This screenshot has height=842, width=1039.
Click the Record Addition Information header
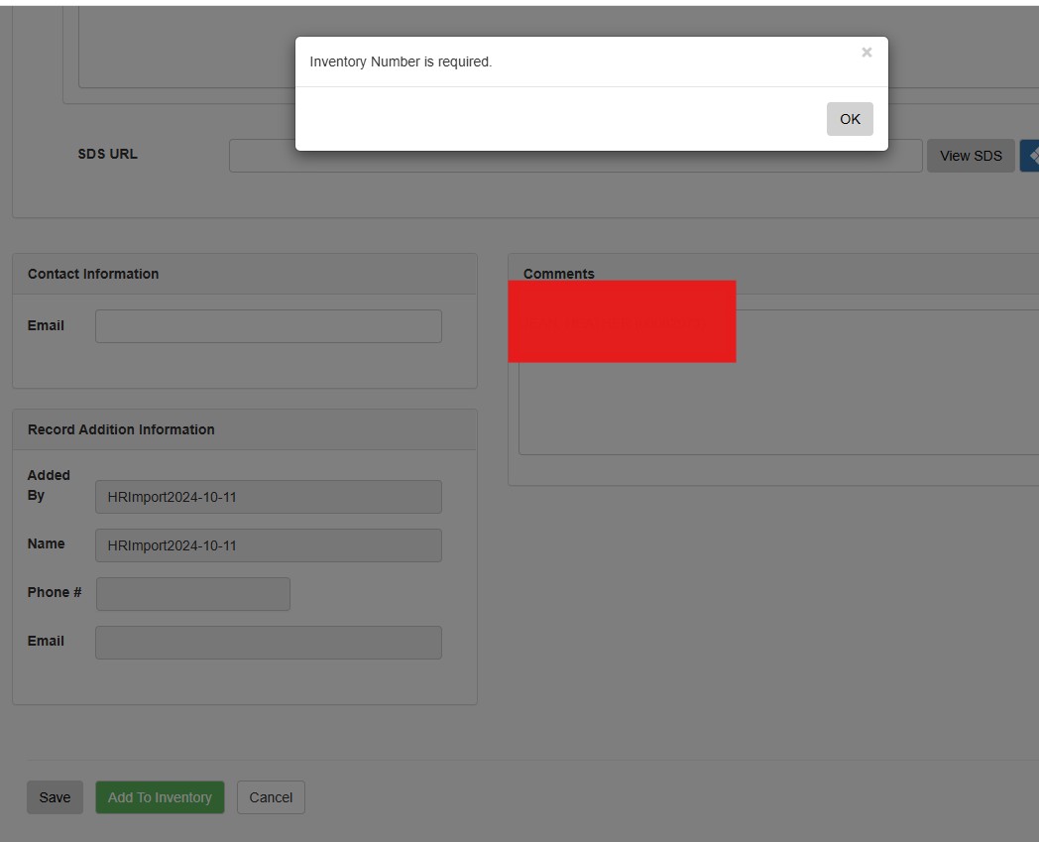click(x=245, y=429)
